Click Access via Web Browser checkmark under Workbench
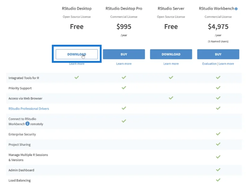246x185 pixels. pos(218,98)
